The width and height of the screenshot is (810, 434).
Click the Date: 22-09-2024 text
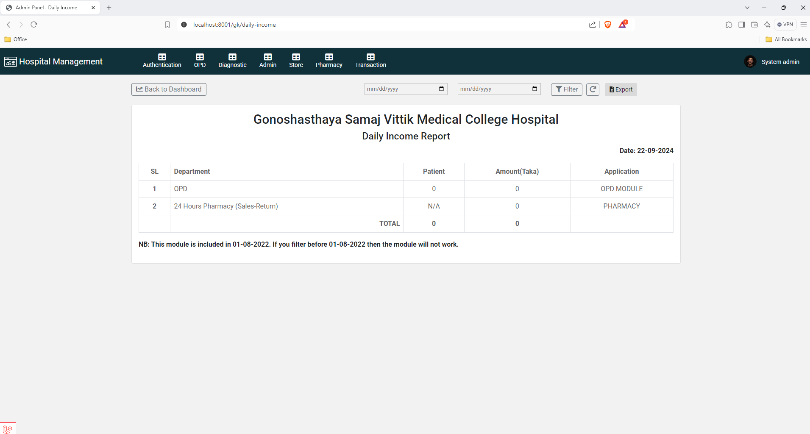point(646,151)
